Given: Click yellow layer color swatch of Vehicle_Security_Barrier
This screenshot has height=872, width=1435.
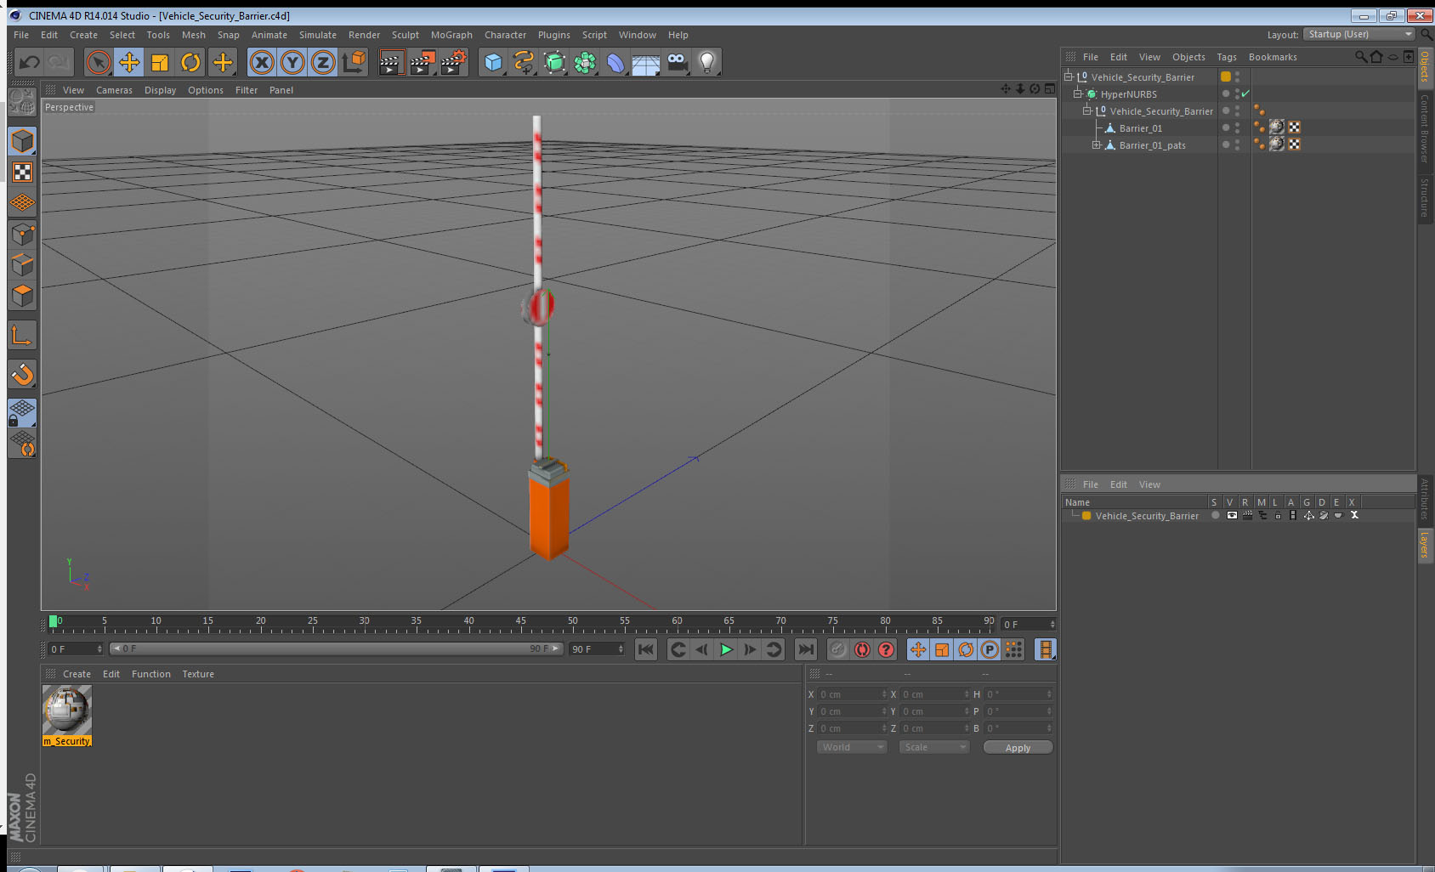Looking at the screenshot, I should (x=1226, y=76).
